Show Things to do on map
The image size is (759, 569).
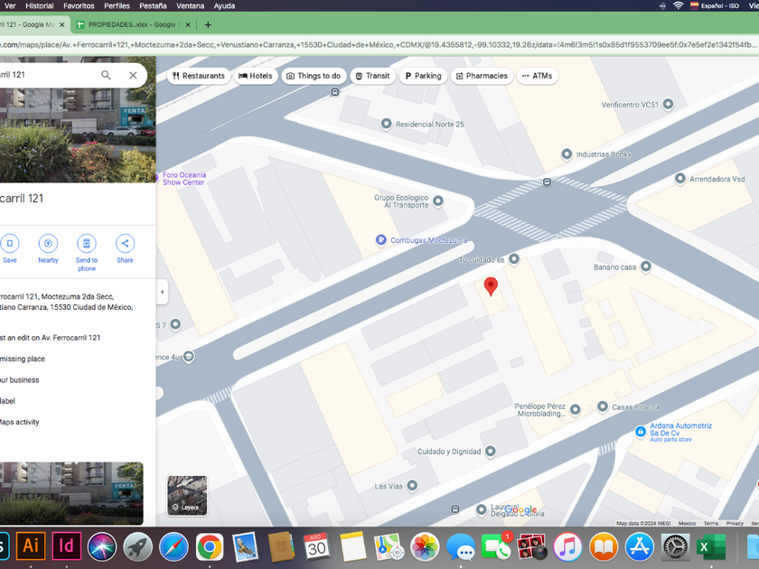tap(314, 76)
